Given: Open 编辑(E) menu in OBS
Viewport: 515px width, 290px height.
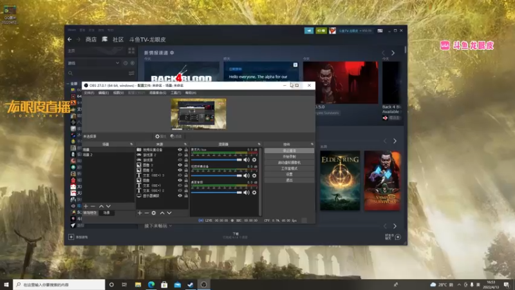Looking at the screenshot, I should click(x=104, y=93).
